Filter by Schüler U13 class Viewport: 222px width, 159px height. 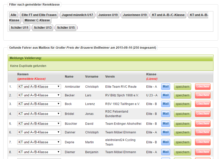point(43,28)
